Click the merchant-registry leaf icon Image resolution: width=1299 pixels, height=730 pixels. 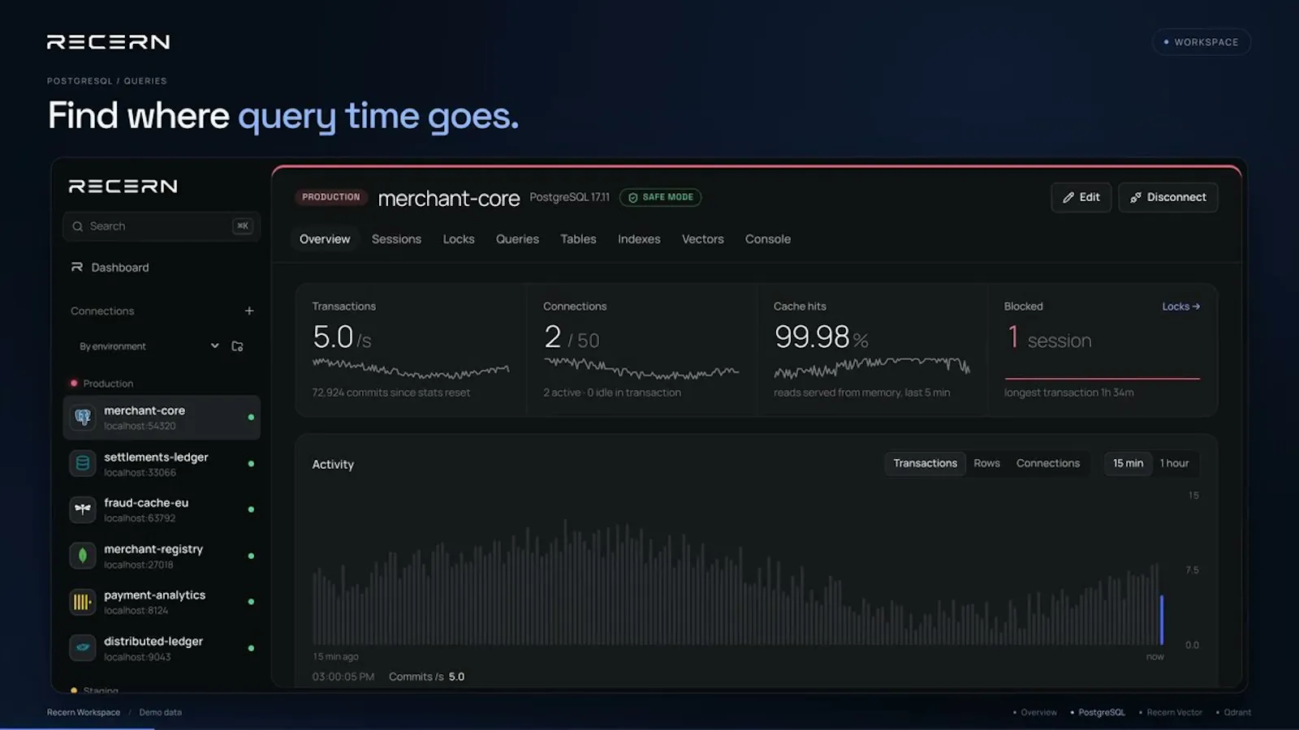tap(83, 556)
